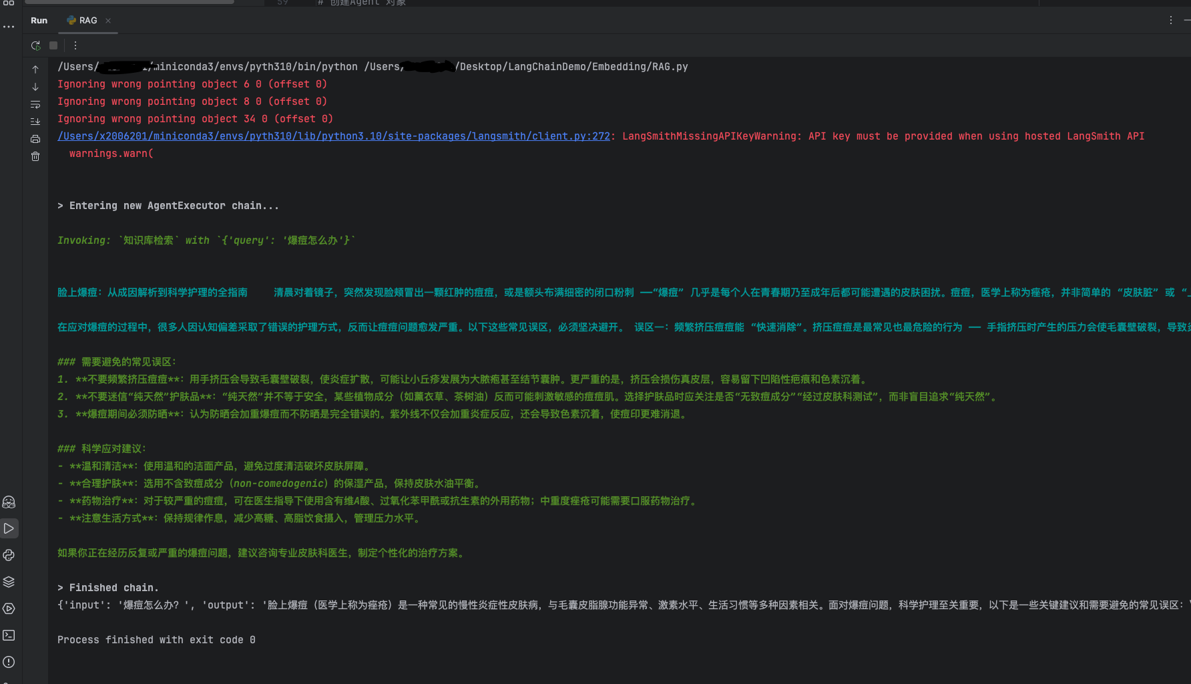The image size is (1191, 684).
Task: Stop the running process
Action: click(x=53, y=45)
